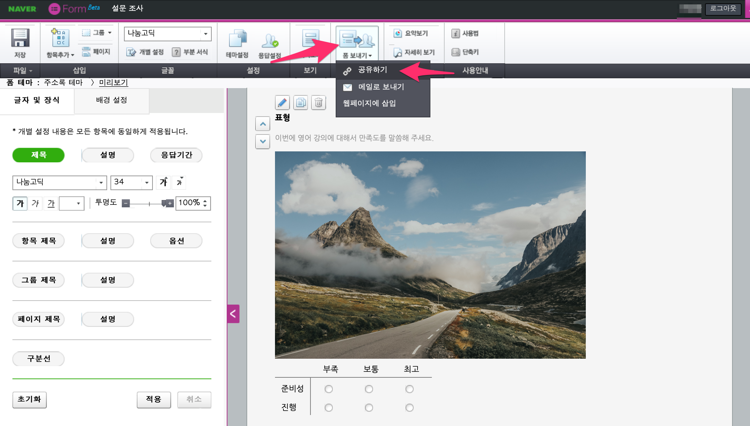Viewport: 750px width, 426px height.
Task: Open 요약보기 summary view
Action: [411, 33]
